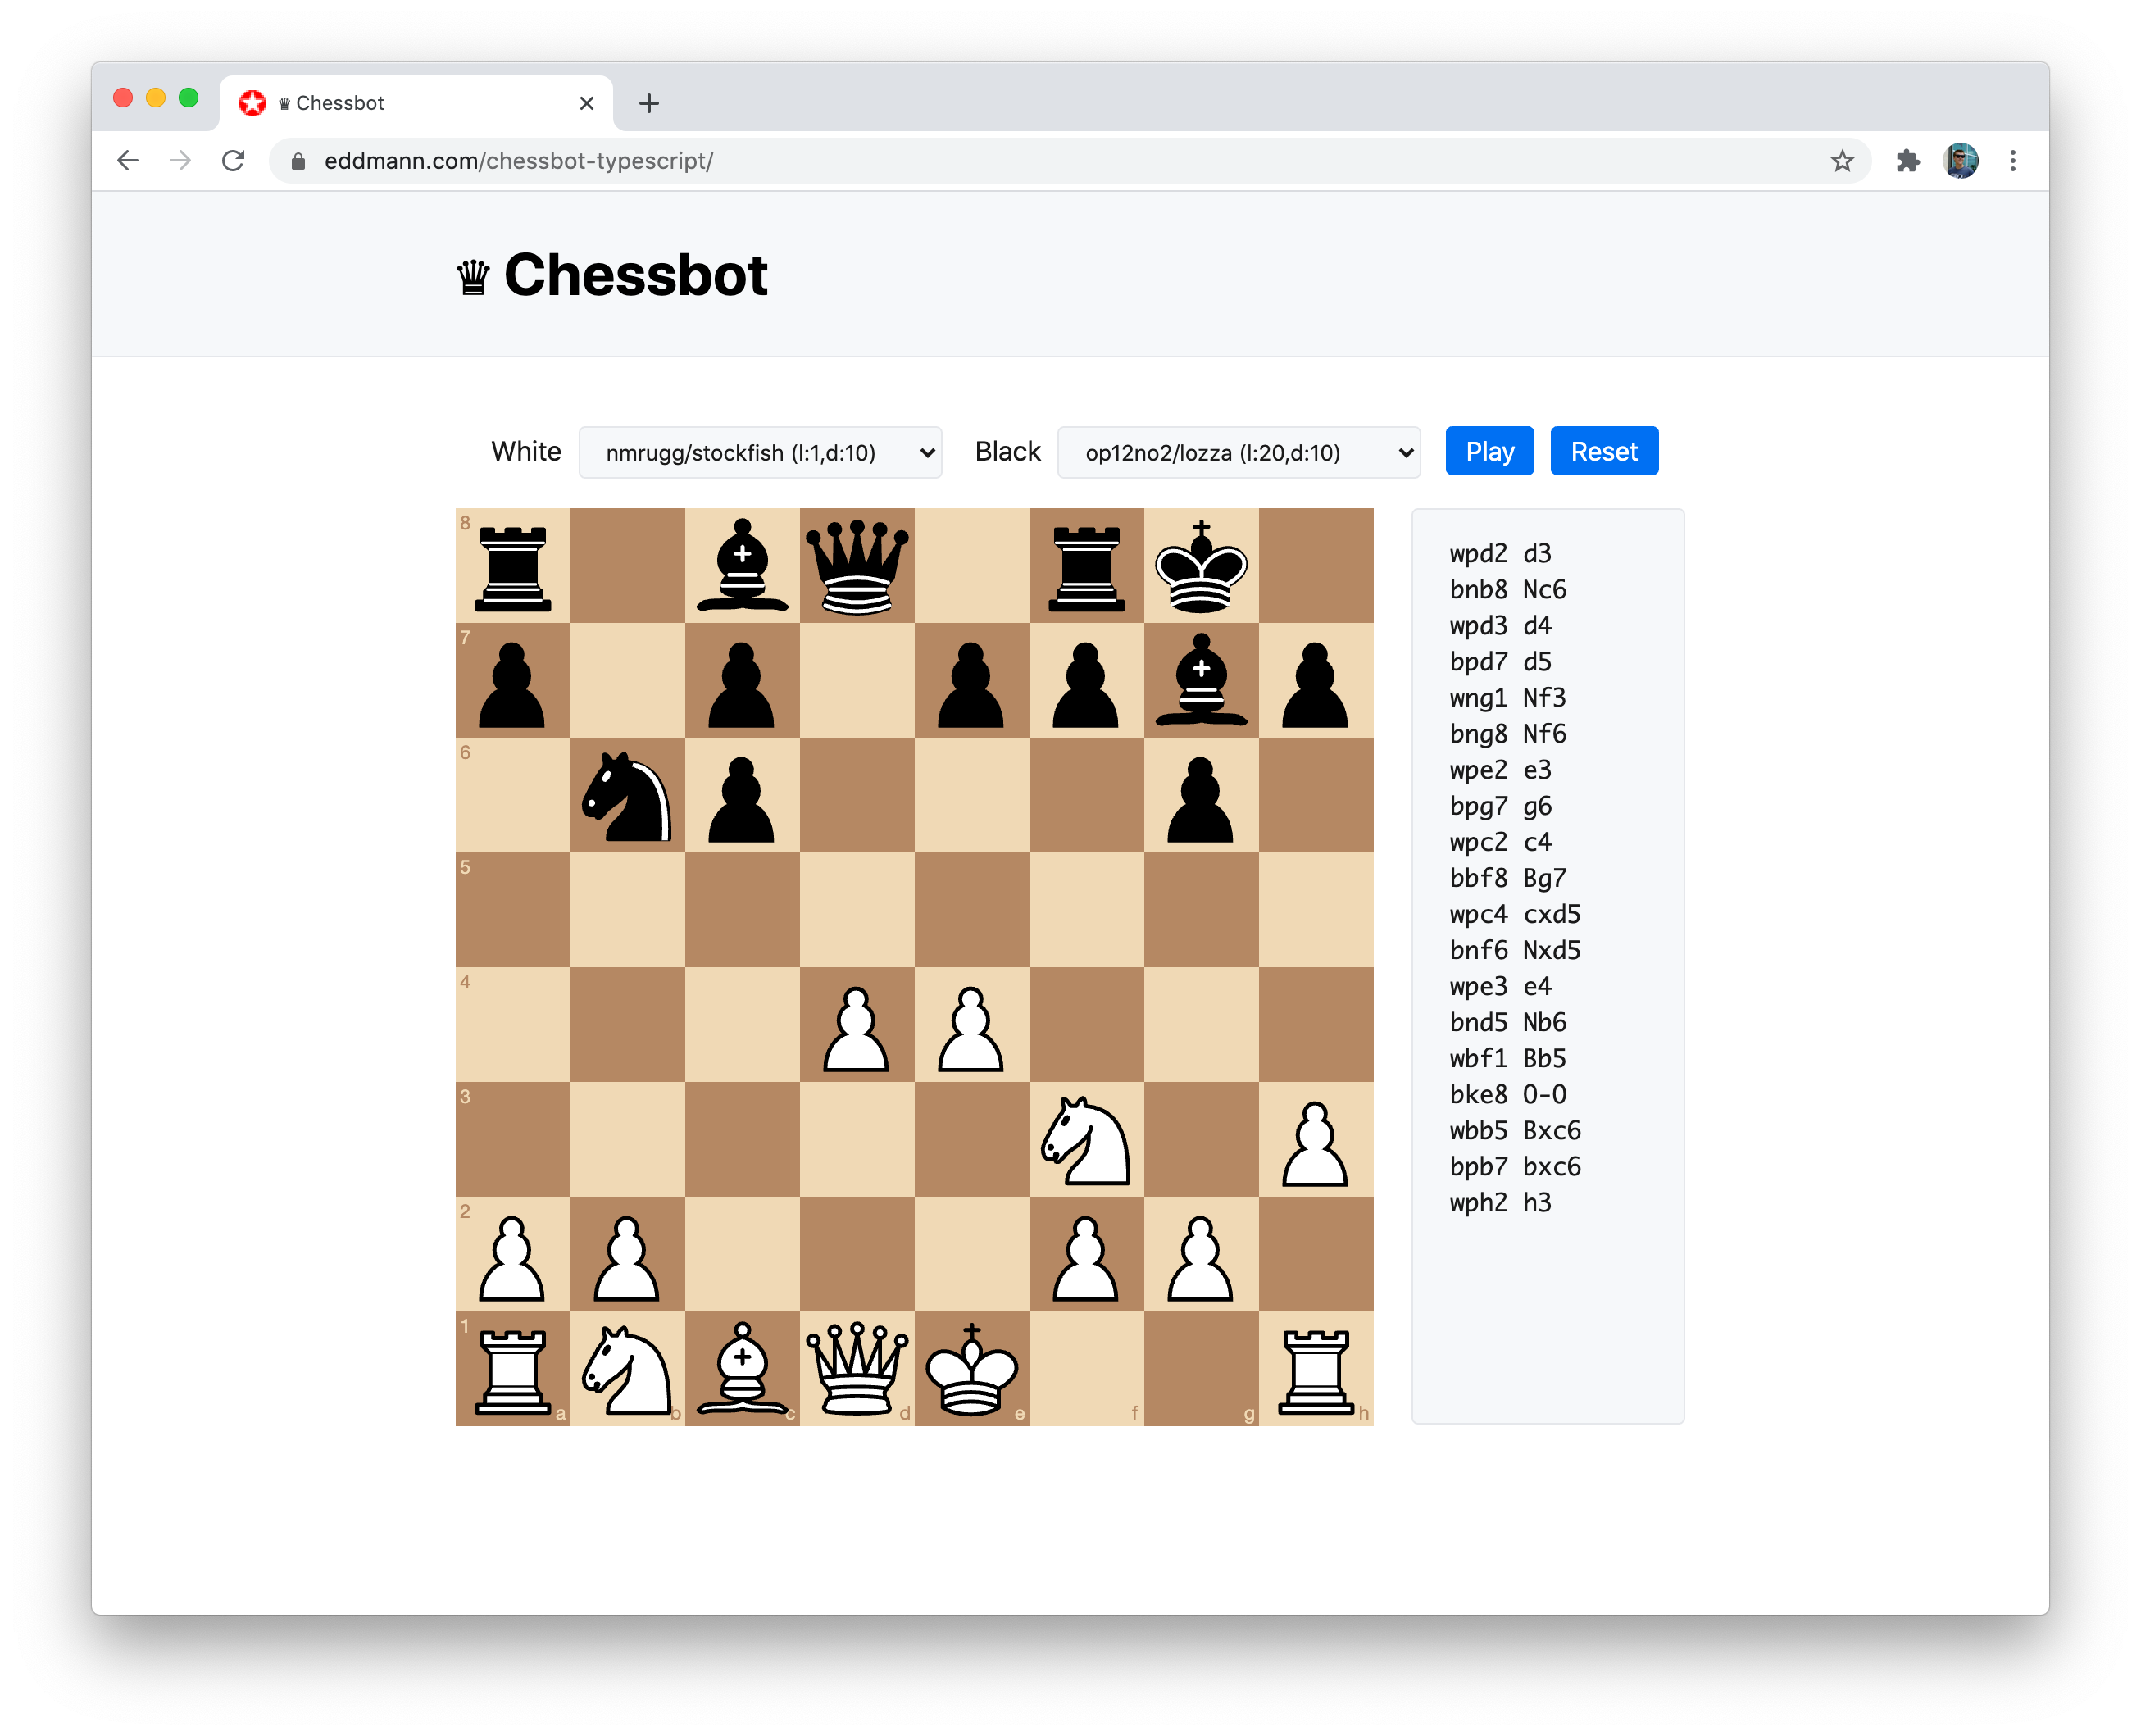
Task: Open the White engine dropdown
Action: coord(760,453)
